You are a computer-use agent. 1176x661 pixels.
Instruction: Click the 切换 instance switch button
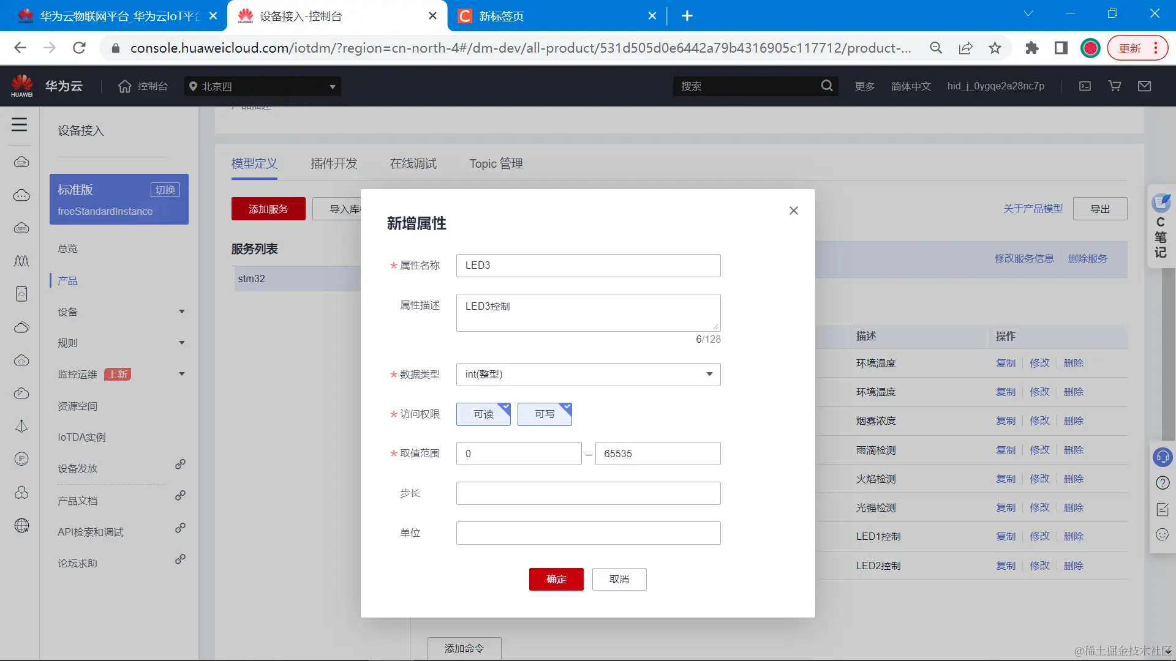pyautogui.click(x=165, y=190)
